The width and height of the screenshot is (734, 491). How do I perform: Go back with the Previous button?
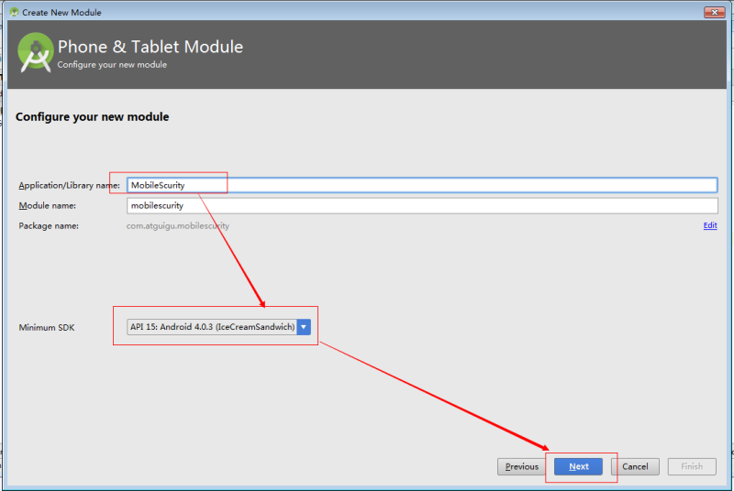tap(521, 466)
